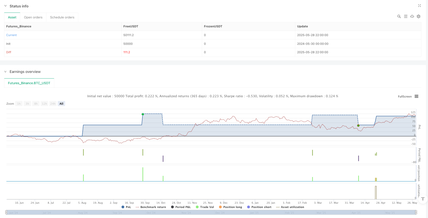This screenshot has width=428, height=218.
Task: Select the All zoom range button
Action: [x=61, y=104]
